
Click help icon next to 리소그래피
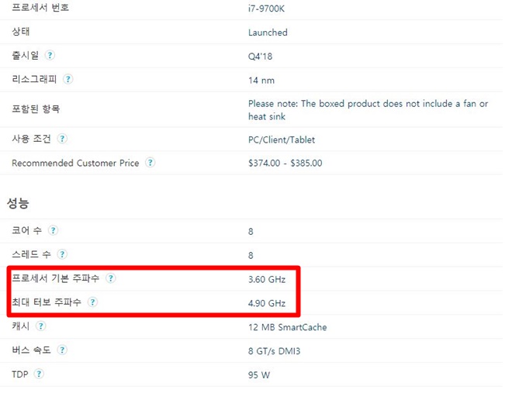[x=68, y=79]
